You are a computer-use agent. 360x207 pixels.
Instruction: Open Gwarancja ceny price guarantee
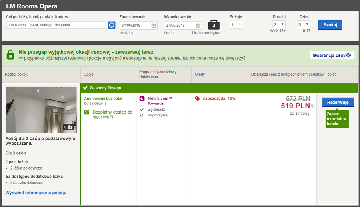pos(332,55)
